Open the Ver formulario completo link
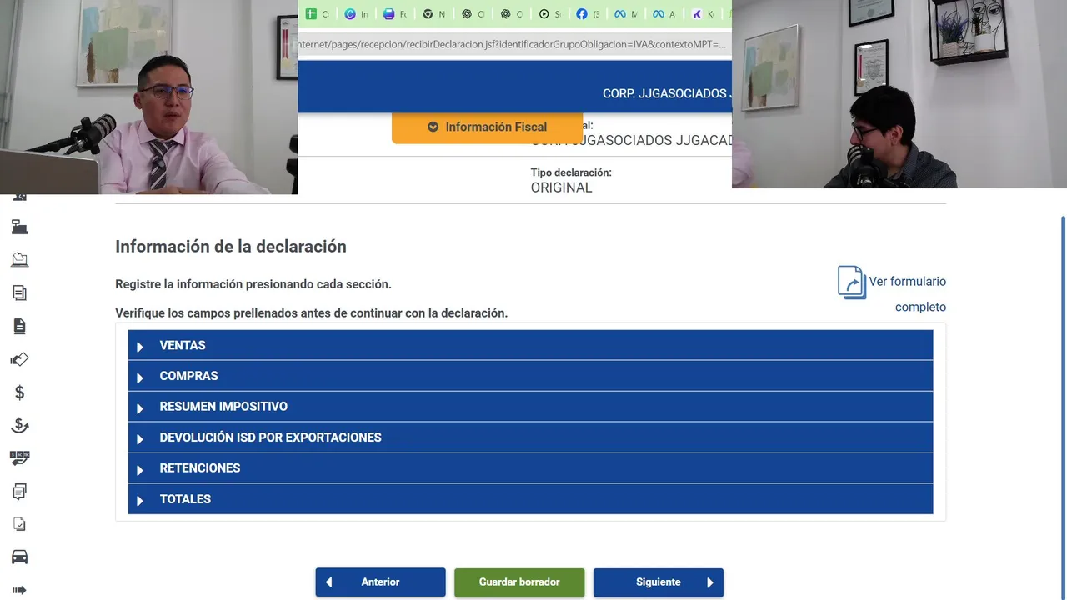 click(907, 294)
